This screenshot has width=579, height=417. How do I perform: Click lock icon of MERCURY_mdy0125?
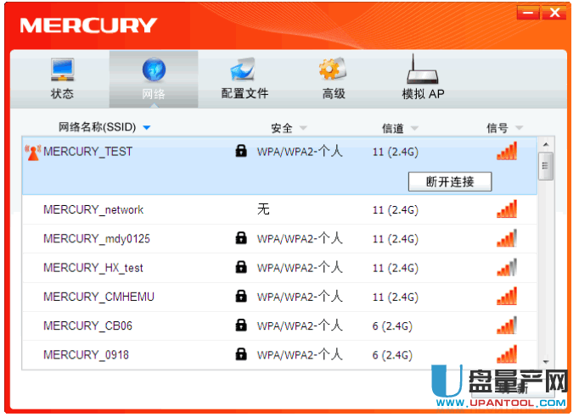tap(241, 239)
